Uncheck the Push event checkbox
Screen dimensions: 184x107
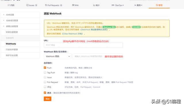point(45,68)
